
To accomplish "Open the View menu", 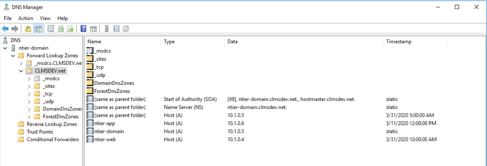I will 45,18.
